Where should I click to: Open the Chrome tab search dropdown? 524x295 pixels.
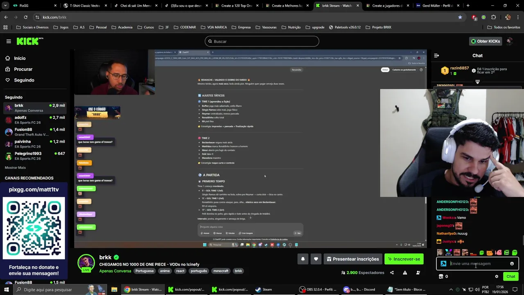click(x=6, y=6)
